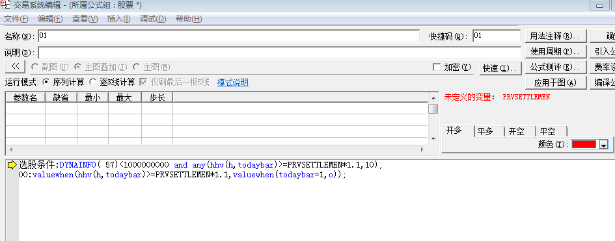The width and height of the screenshot is (615, 241).
Task: Open the 调试(D) menu
Action: (x=153, y=19)
